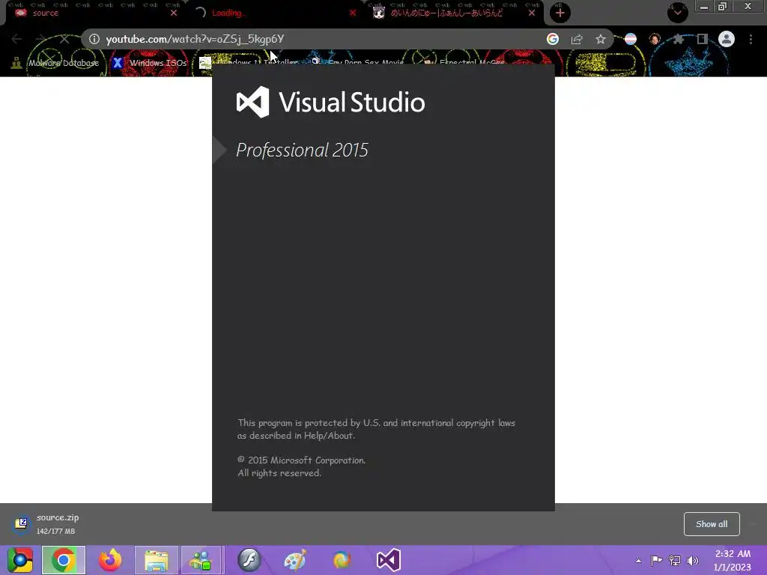767x575 pixels.
Task: Click the browser back arrow
Action: (16, 39)
